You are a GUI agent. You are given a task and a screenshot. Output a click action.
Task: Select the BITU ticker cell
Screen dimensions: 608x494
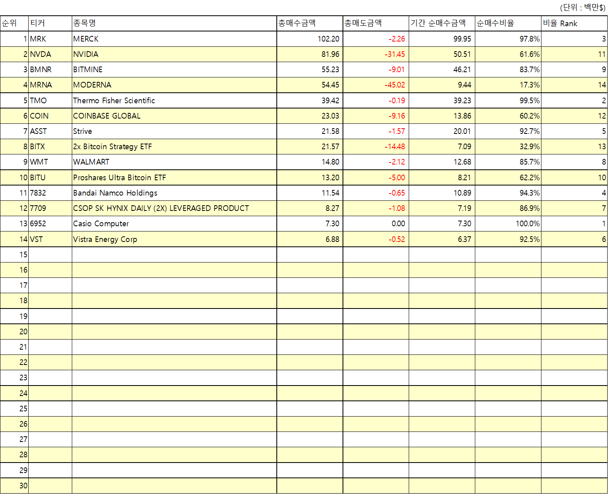click(x=50, y=177)
